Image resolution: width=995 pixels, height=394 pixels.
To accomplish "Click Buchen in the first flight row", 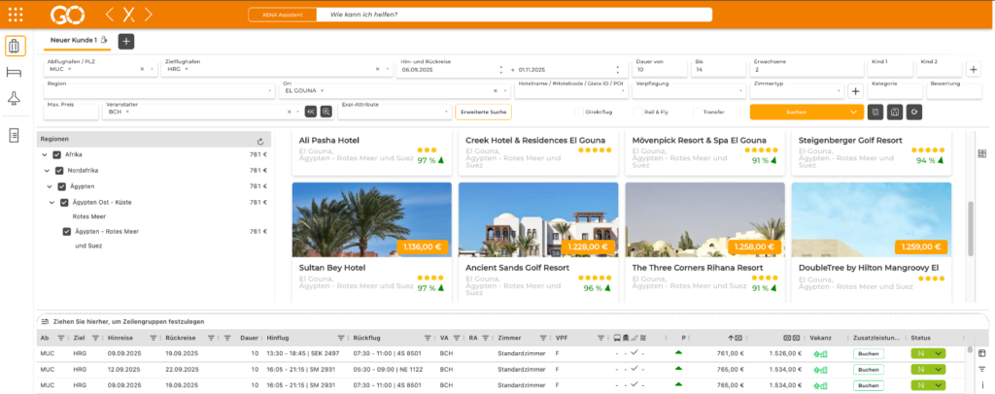I will (x=868, y=354).
